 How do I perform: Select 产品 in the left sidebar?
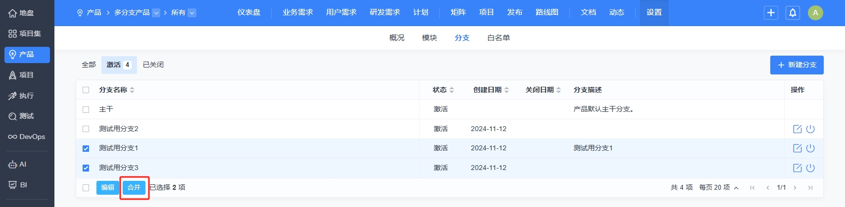(x=27, y=54)
